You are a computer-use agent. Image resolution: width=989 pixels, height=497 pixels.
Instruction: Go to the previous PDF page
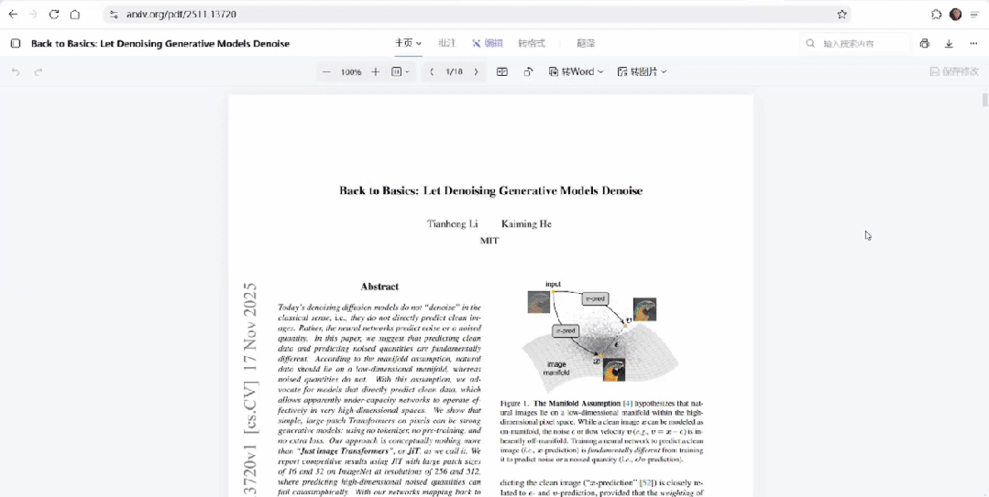(432, 71)
